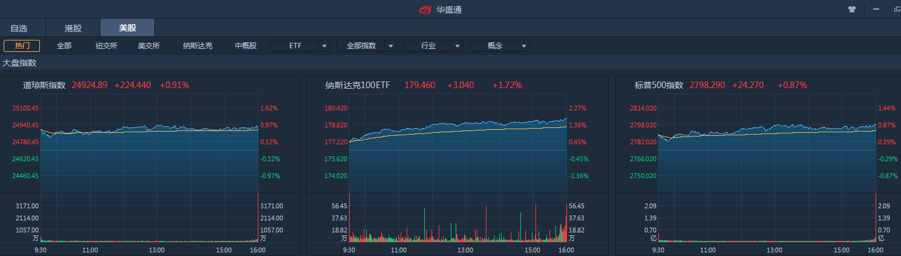Screen dimensions: 901x256
Task: Click the Nasdaq ETF percent +1.72%
Action: point(507,85)
